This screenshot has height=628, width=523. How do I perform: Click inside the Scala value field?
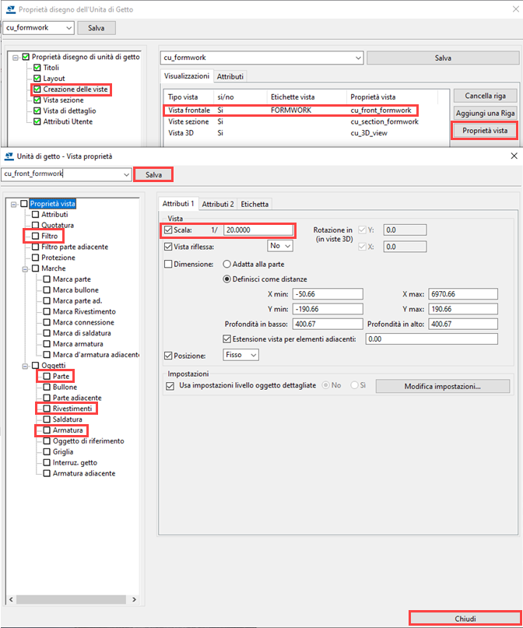258,230
